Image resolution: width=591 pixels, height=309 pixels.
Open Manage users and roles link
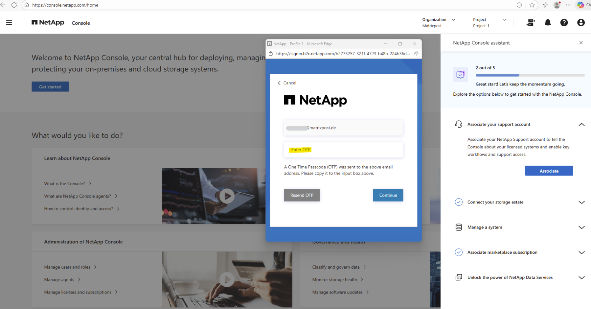pos(70,267)
